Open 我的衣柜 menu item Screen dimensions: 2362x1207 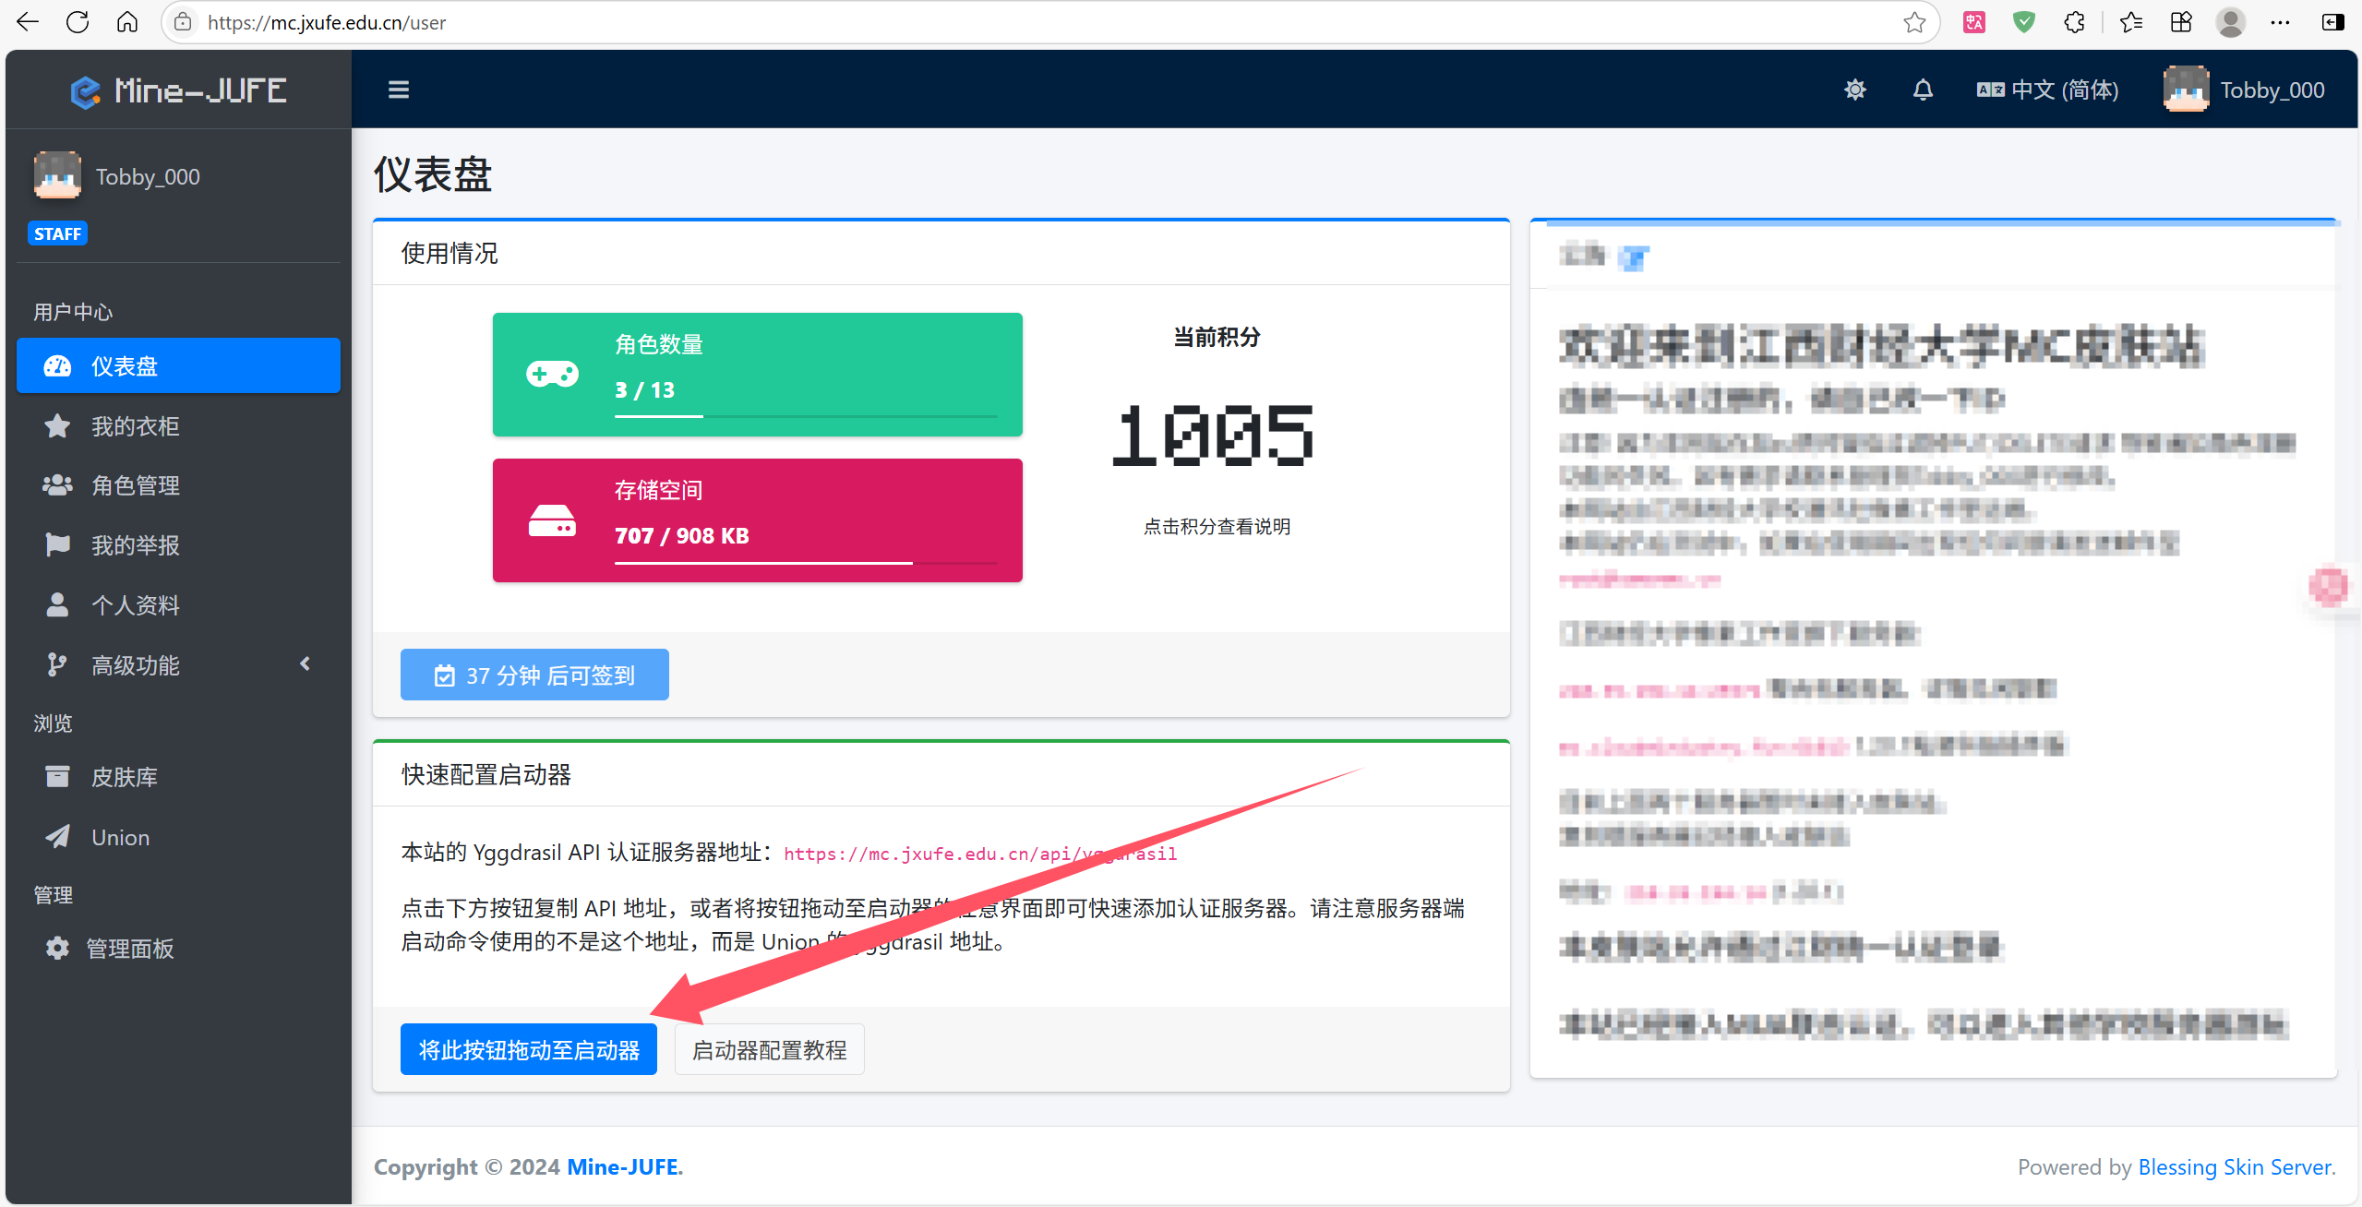click(x=178, y=425)
